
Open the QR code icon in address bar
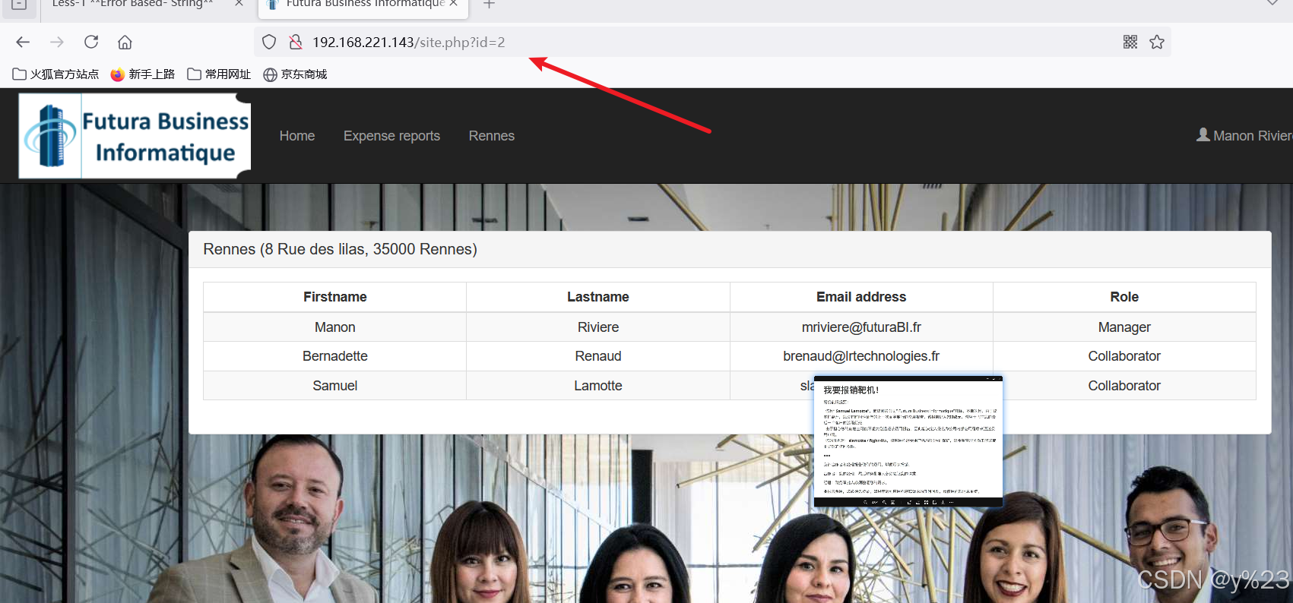pos(1130,42)
